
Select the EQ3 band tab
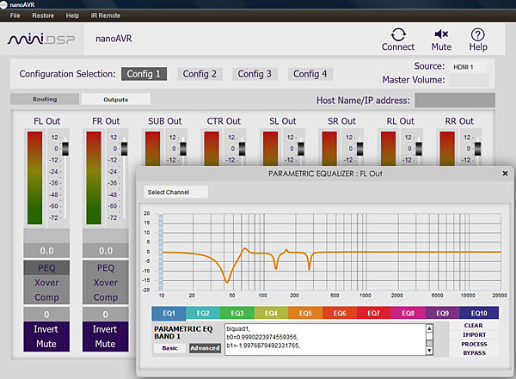pos(237,313)
